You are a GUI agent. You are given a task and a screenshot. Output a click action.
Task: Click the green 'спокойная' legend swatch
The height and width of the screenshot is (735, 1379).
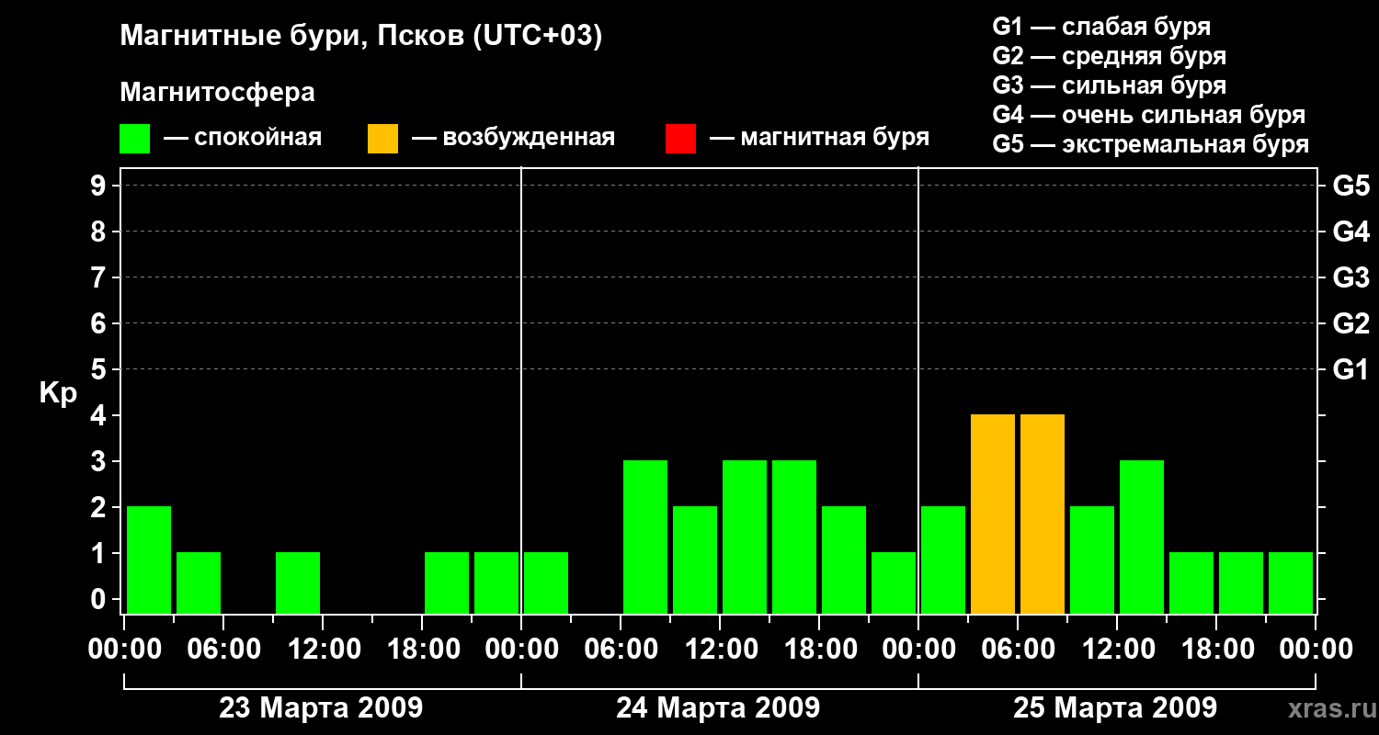(x=135, y=139)
